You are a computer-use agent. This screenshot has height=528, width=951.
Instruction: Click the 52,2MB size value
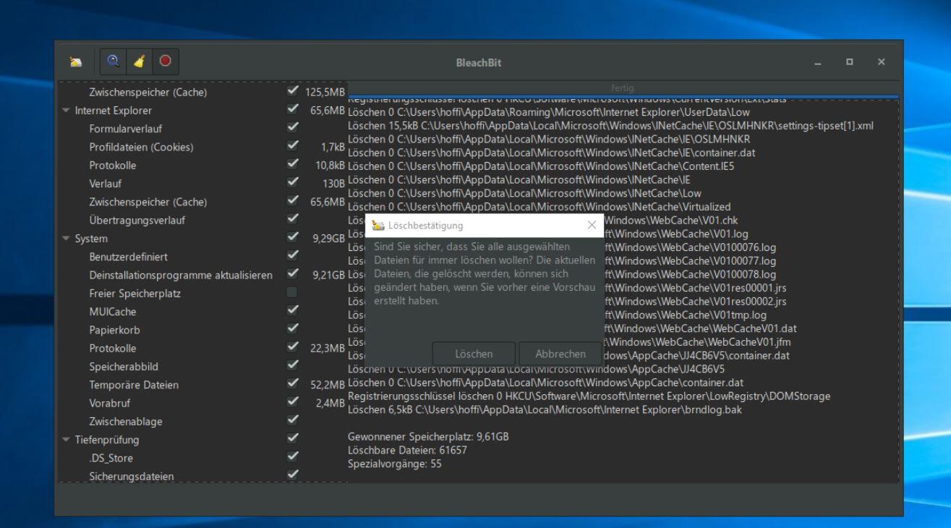point(328,384)
